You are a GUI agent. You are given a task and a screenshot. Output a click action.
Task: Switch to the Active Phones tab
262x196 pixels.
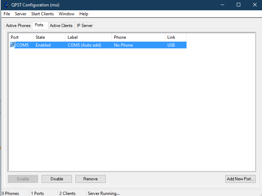click(18, 26)
